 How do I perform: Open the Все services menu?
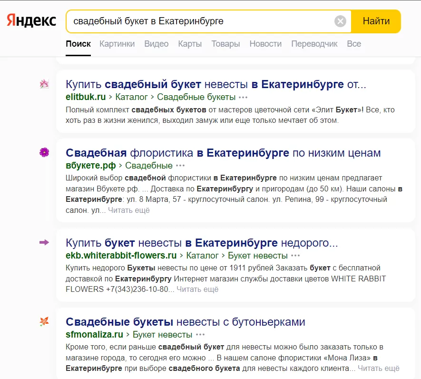coord(354,44)
